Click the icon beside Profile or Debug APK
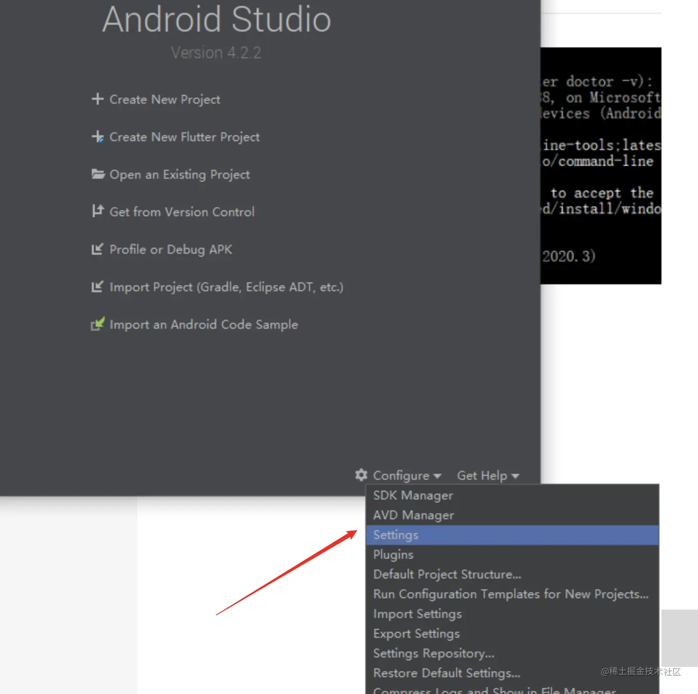This screenshot has width=698, height=694. 98,249
